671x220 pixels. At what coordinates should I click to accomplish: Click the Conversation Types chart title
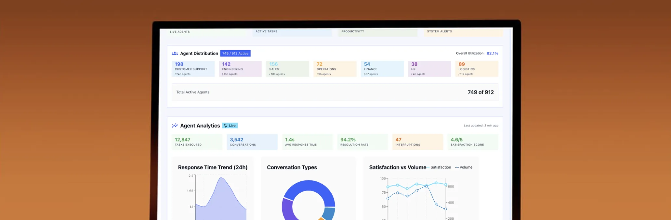[292, 167]
